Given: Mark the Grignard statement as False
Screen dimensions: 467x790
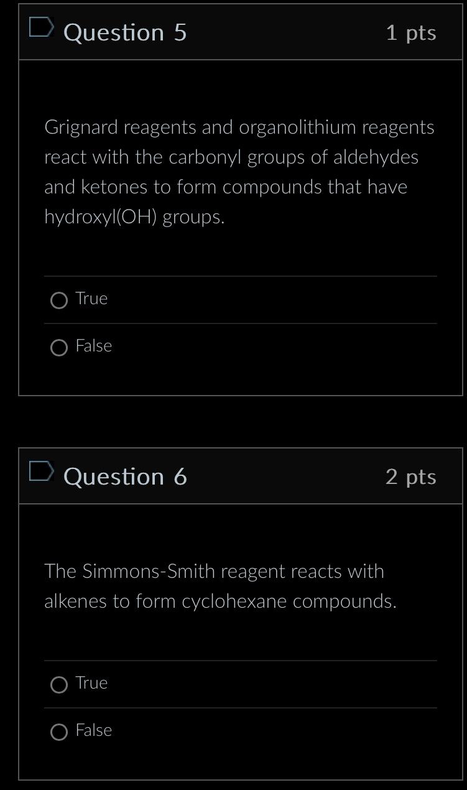Looking at the screenshot, I should click(x=59, y=348).
